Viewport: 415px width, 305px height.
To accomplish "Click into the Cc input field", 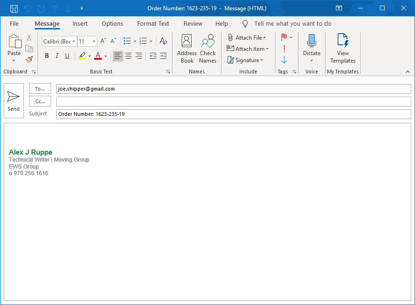I will pyautogui.click(x=233, y=101).
